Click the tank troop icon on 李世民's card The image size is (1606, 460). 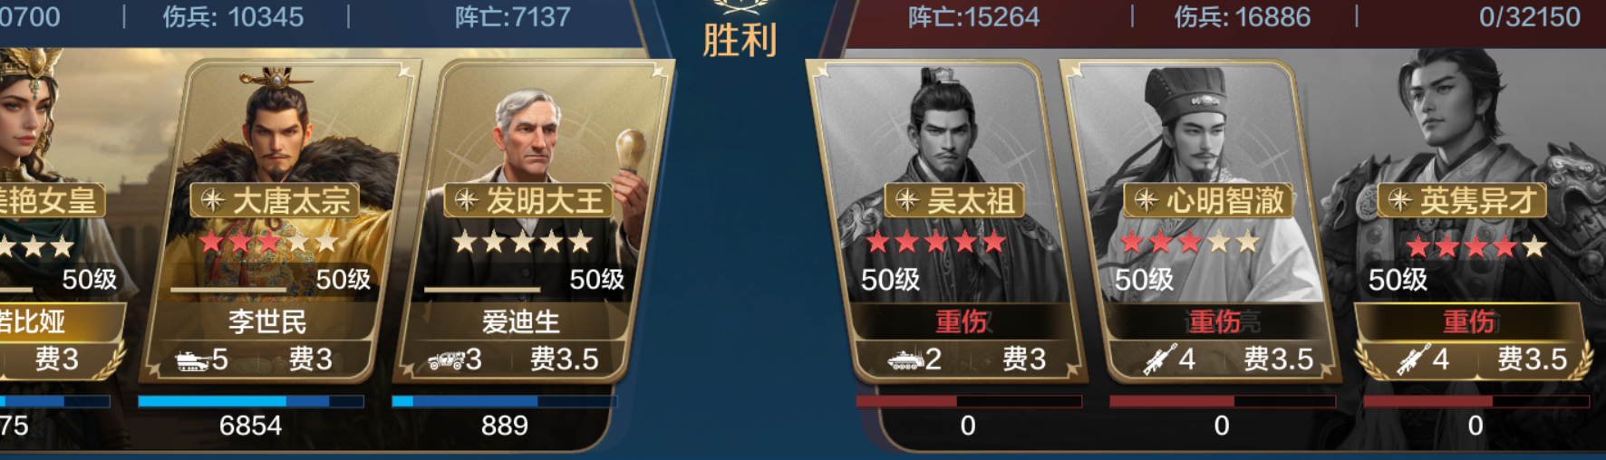(191, 360)
